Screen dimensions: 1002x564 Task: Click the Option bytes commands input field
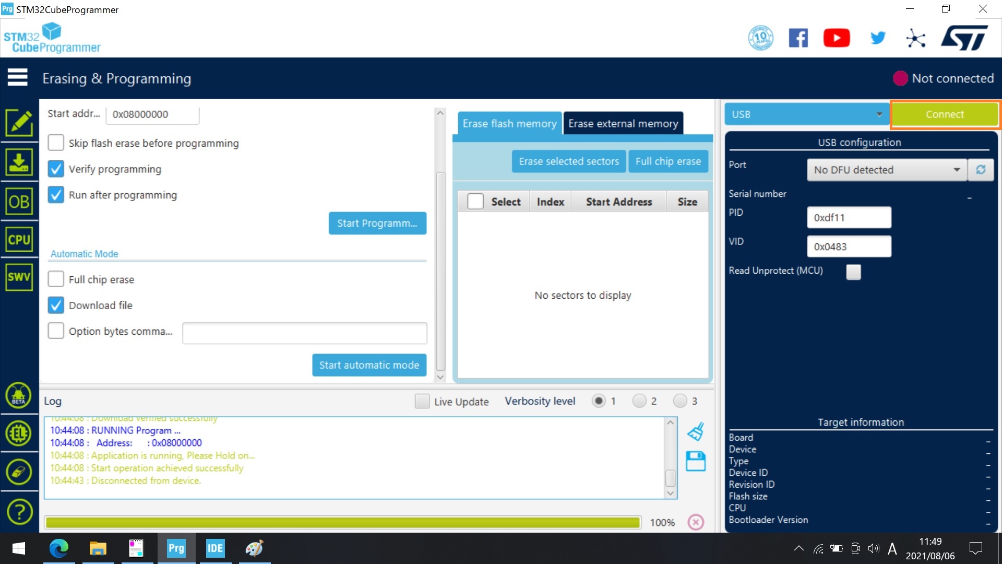[305, 333]
